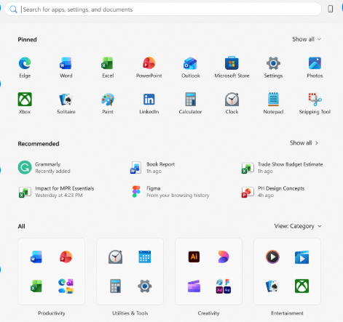Open the Edge browser pinned app
The image size is (343, 322).
tap(25, 68)
